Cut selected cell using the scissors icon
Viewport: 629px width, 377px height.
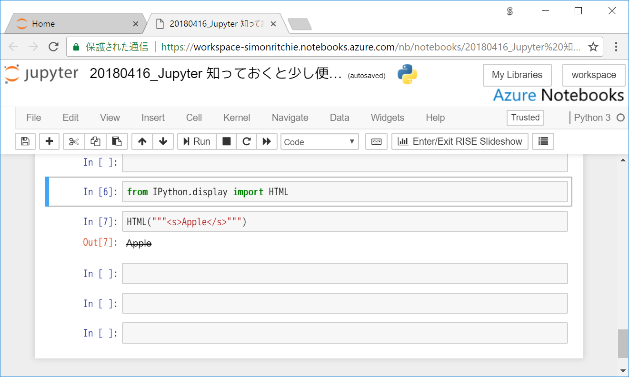point(73,141)
